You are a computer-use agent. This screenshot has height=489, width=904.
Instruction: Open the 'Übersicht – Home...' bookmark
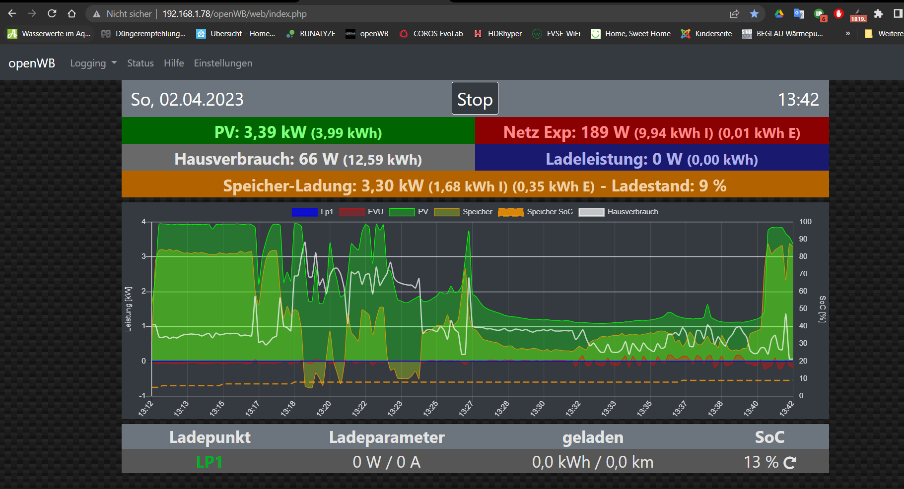click(236, 34)
